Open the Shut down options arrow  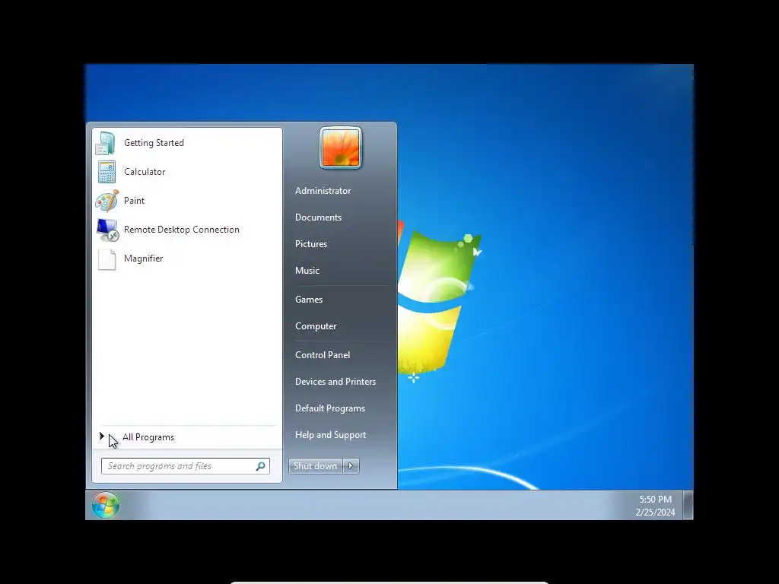(351, 466)
